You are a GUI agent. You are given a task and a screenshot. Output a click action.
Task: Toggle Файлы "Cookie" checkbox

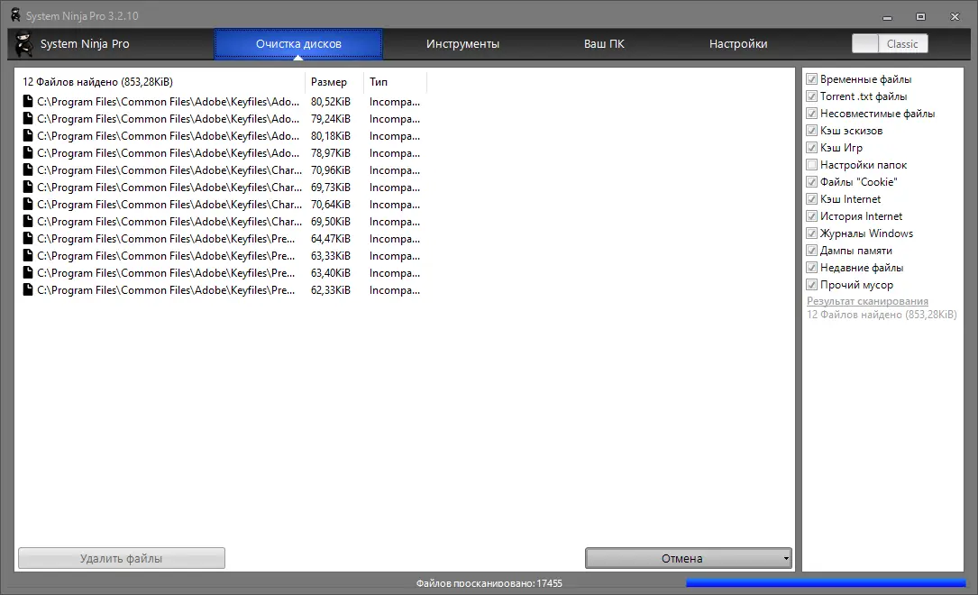811,181
